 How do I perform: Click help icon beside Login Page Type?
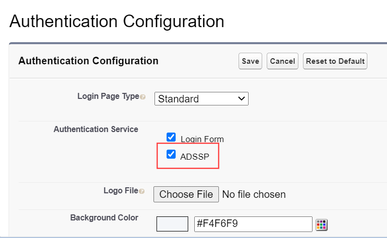point(143,97)
